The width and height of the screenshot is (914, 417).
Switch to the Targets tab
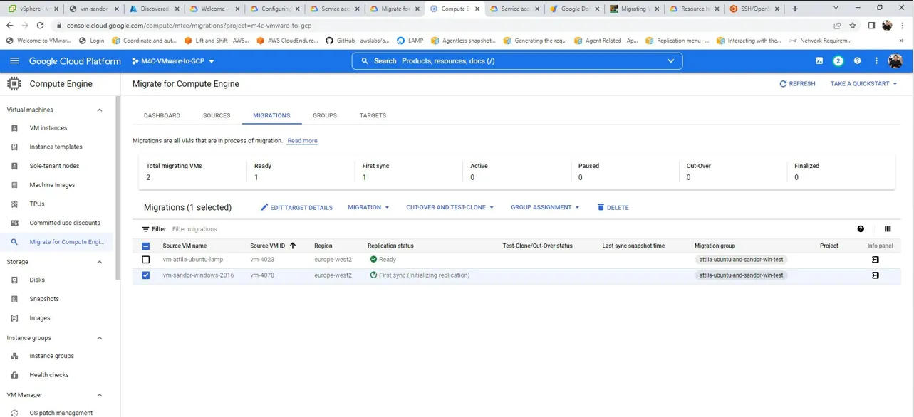(373, 115)
